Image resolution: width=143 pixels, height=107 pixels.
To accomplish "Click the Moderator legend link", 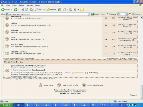I will click(93, 73).
